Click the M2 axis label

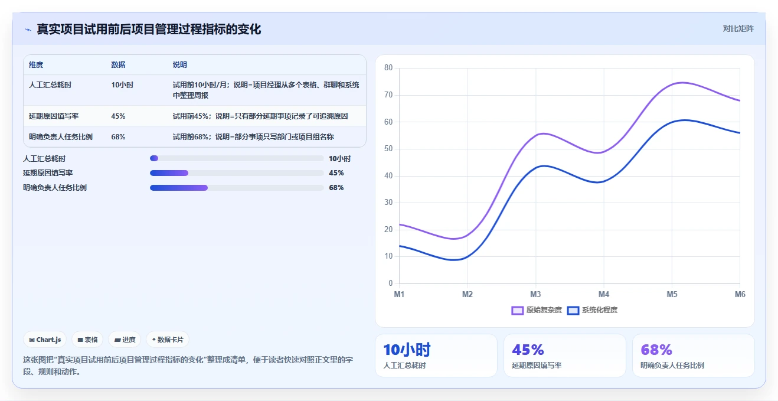tap(468, 294)
